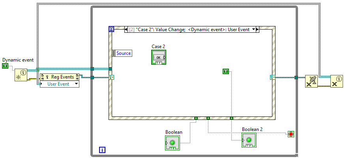Screen dimensions: 345x159
Task: Go to previous event case arrow
Action: click(126, 30)
